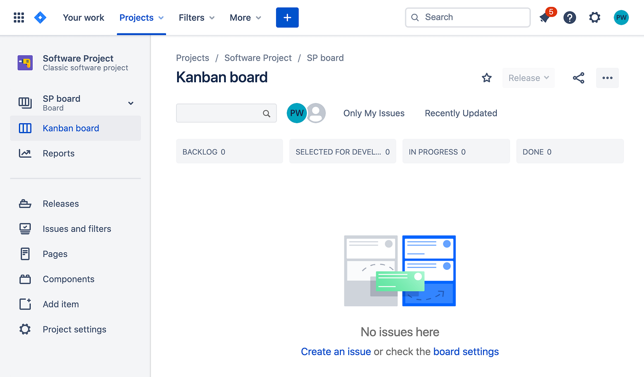The height and width of the screenshot is (377, 644).
Task: Click the SELECTED FOR DEVEL... column header
Action: 343,151
